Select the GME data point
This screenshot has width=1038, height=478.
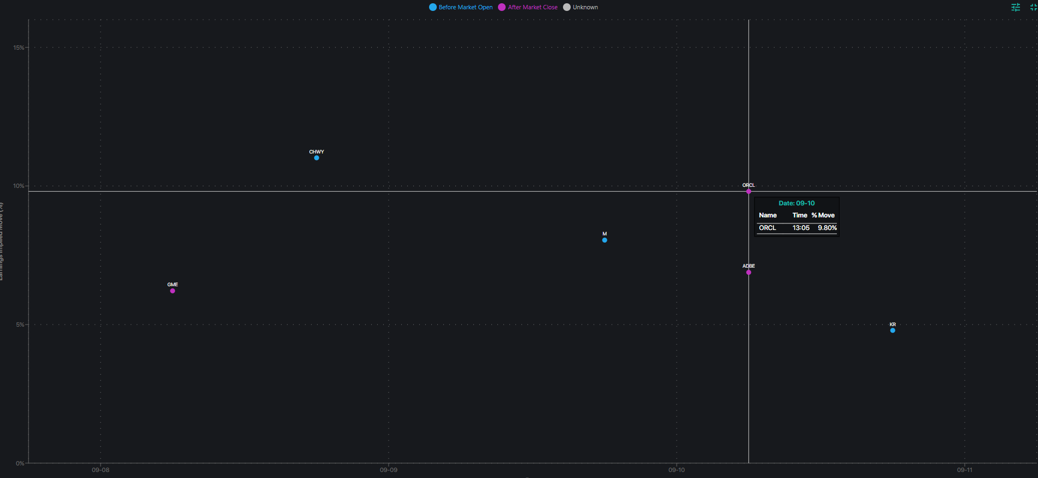pos(173,291)
